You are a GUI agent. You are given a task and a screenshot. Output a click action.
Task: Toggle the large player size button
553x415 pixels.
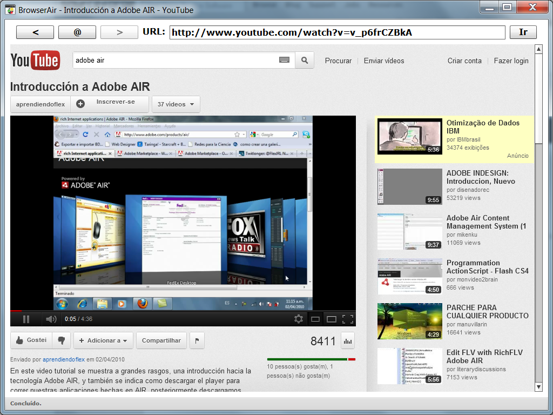click(332, 319)
